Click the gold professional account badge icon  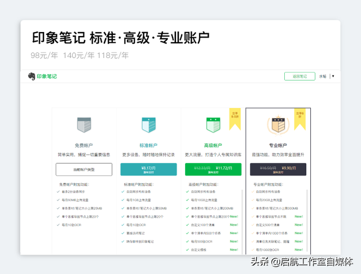[278, 125]
